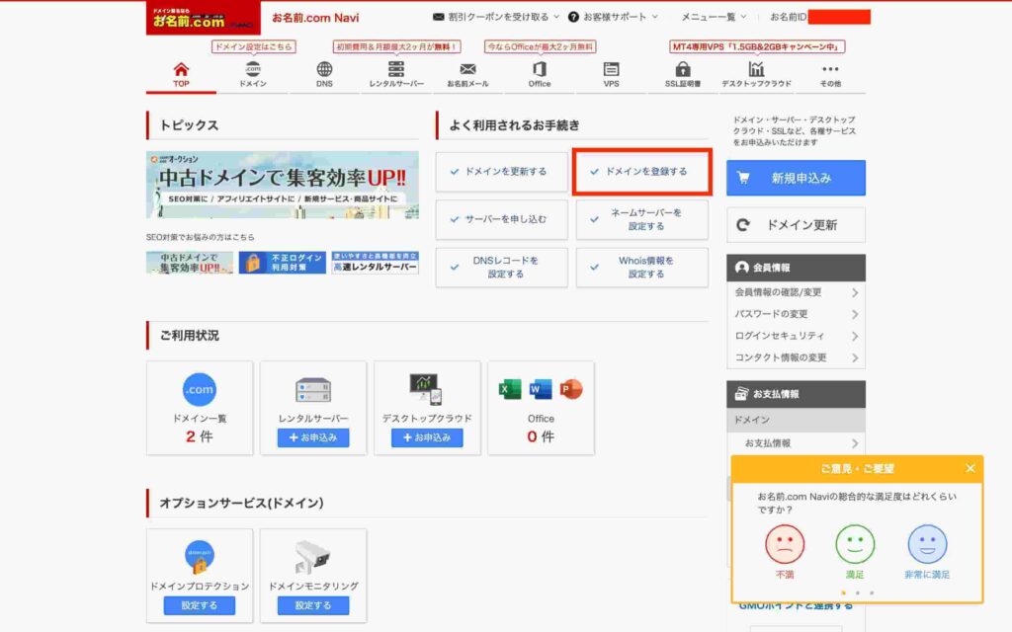Click the blue .com ドメイン一覧 icon
This screenshot has width=1012, height=632.
point(200,389)
